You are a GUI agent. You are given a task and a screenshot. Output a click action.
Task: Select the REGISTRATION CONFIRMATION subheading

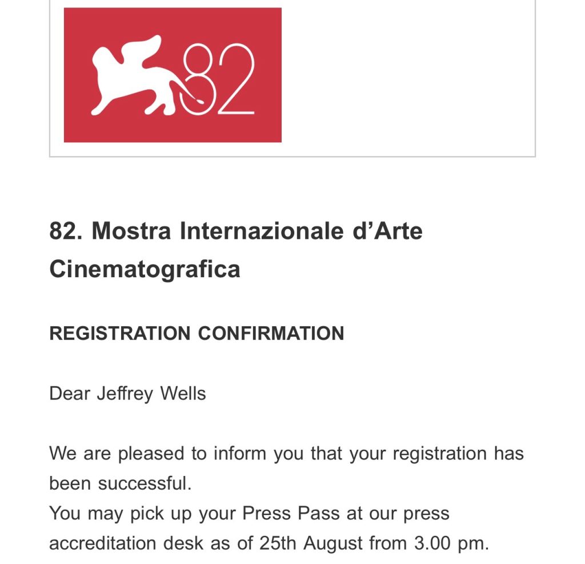(x=197, y=333)
